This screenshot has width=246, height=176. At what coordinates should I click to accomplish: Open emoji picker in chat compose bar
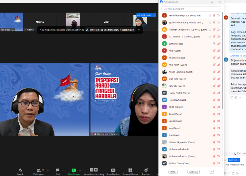(x=237, y=173)
